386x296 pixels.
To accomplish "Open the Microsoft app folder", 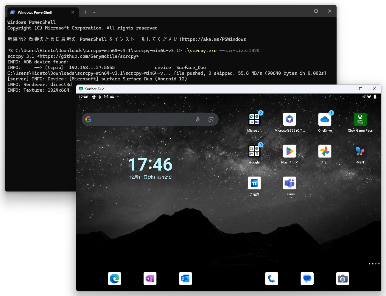I will coord(254,119).
